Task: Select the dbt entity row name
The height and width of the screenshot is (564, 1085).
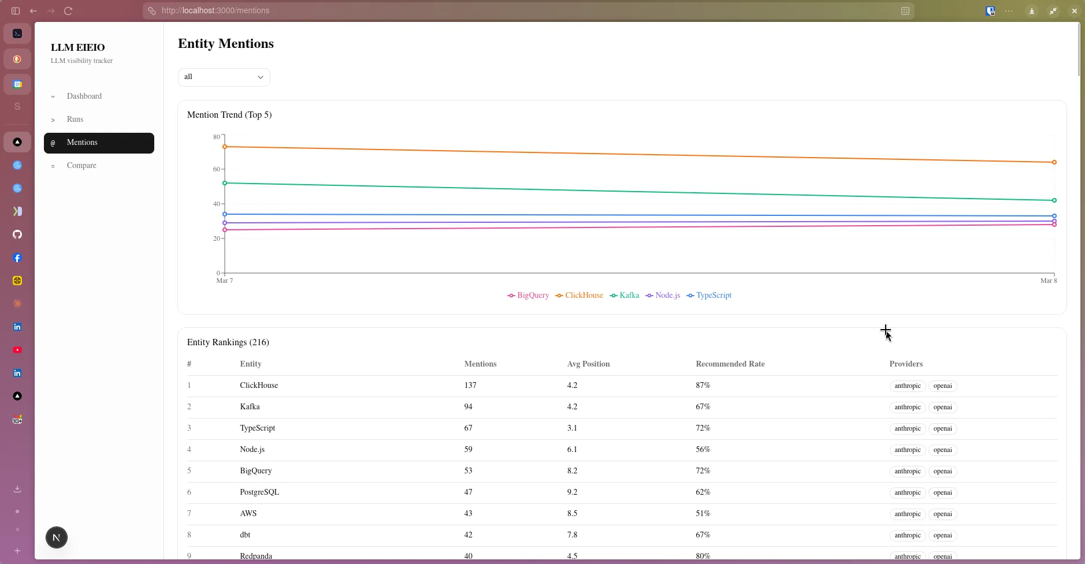Action: [245, 535]
